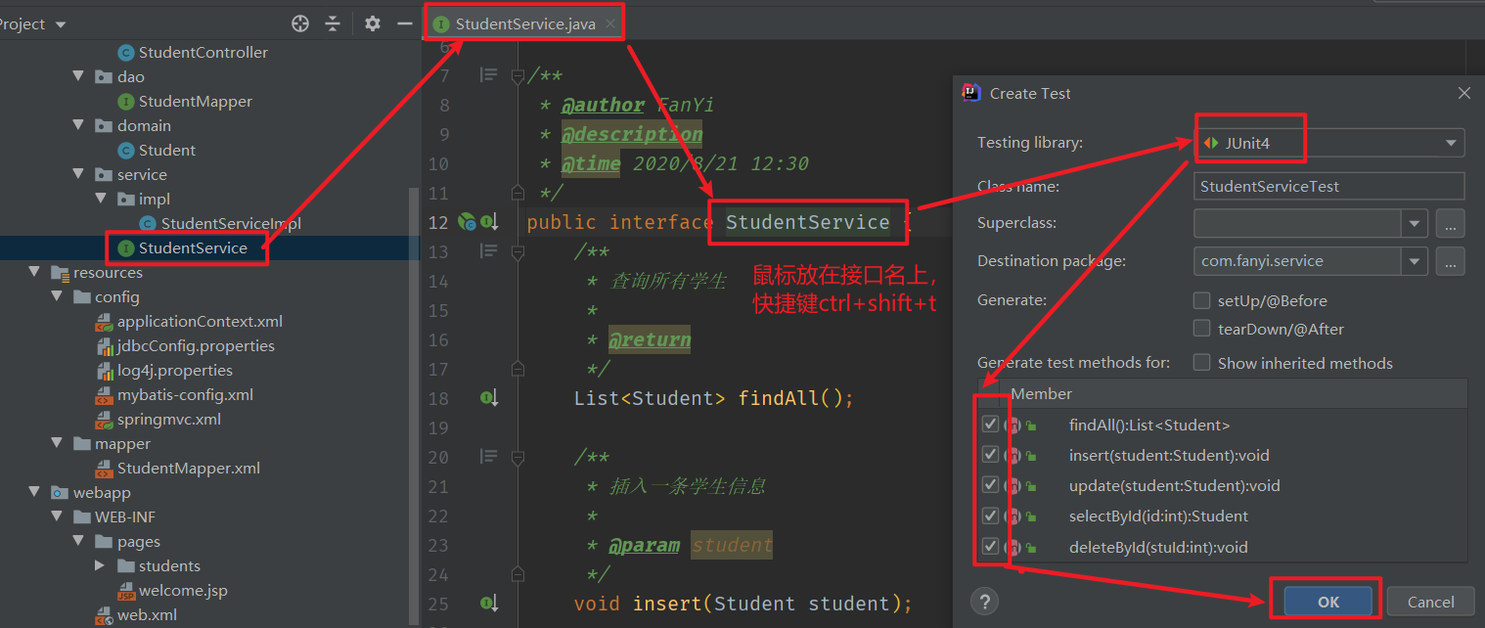The width and height of the screenshot is (1485, 628).
Task: Uncheck the findAll() method checkbox
Action: click(x=990, y=425)
